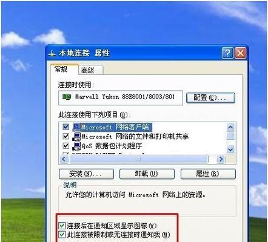The image size is (268, 242).
Task: Click the list scroll up arrow
Action: 230,127
